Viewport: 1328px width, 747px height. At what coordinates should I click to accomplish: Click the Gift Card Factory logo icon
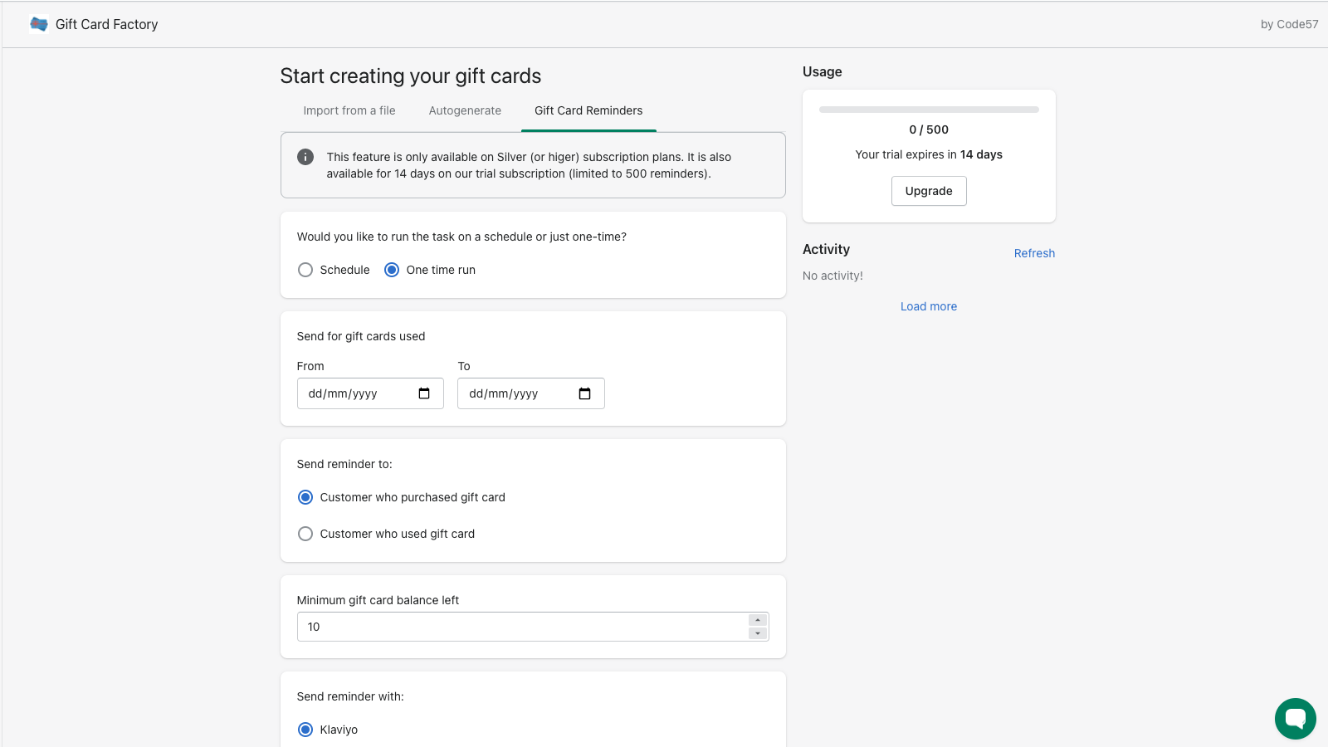(x=38, y=24)
